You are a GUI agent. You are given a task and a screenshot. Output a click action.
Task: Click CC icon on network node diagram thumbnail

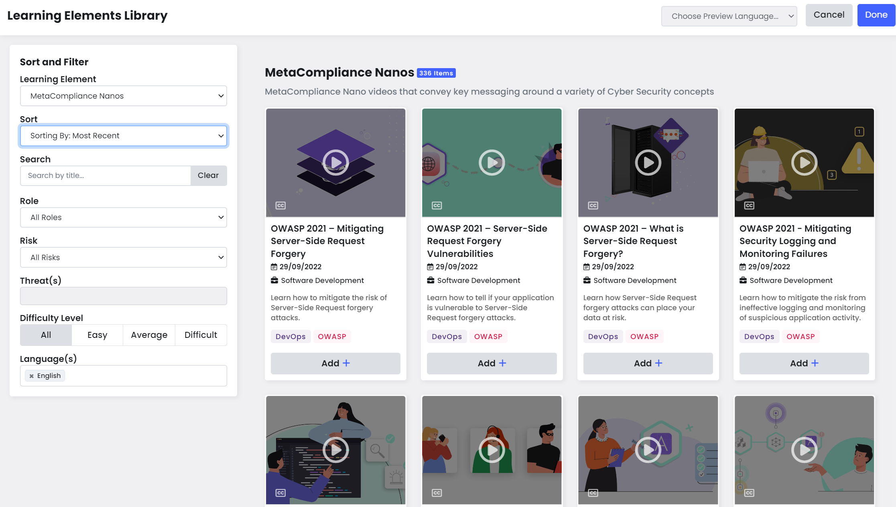tap(749, 493)
